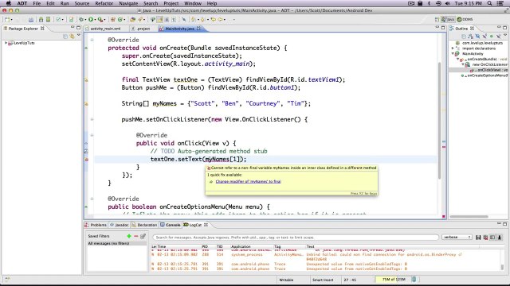Edit the selected LogCat filter
The width and height of the screenshot is (510, 286).
click(x=143, y=236)
